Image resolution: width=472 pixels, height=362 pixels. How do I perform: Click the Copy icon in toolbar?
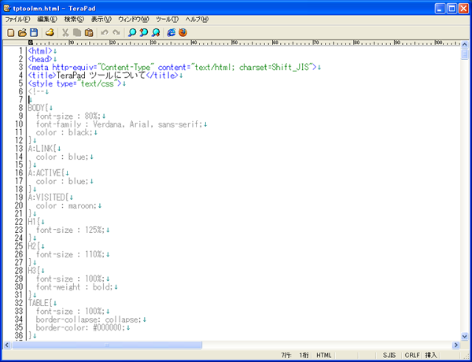click(x=77, y=32)
